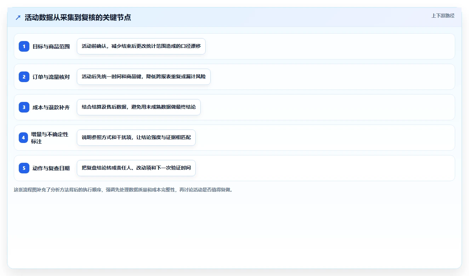Click the step 2 number badge
Image resolution: width=469 pixels, height=276 pixels.
(24, 77)
